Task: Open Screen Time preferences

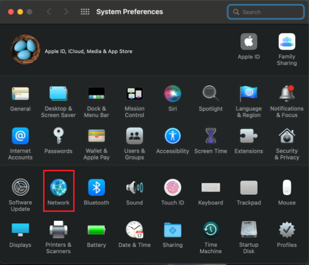Action: [x=210, y=136]
